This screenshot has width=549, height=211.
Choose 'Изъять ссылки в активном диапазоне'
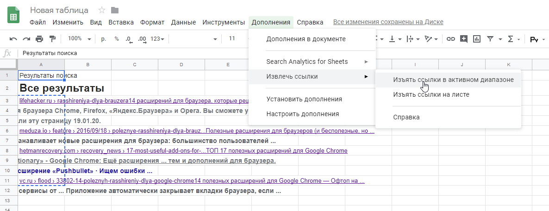click(448, 80)
